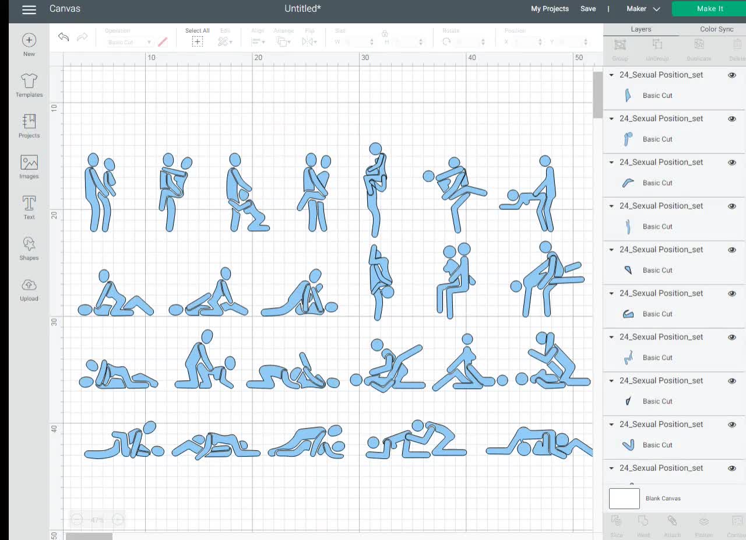Switch to the Color Sync tab
The height and width of the screenshot is (540, 746).
(717, 29)
